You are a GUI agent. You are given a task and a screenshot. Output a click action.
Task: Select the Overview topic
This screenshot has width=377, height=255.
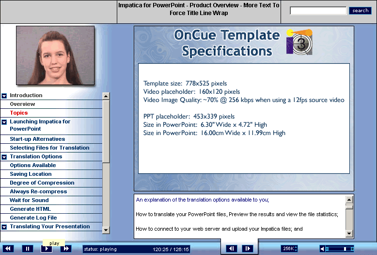click(x=22, y=104)
